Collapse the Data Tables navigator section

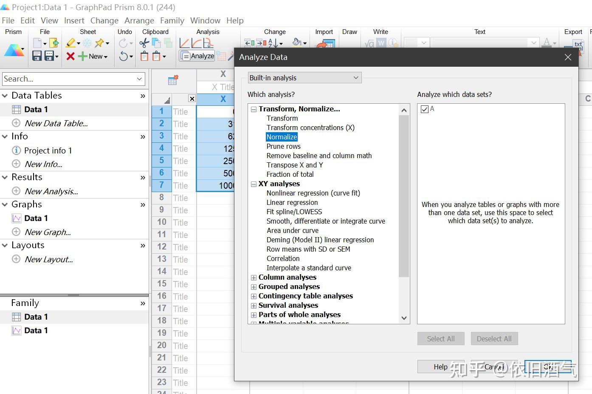5,96
